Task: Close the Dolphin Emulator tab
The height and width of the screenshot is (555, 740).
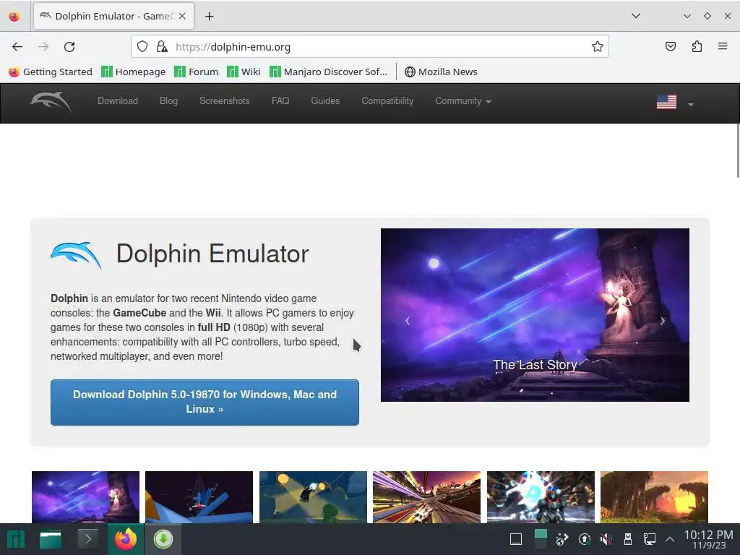Action: pyautogui.click(x=182, y=16)
